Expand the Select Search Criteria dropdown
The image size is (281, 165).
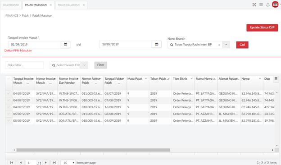click(84, 65)
